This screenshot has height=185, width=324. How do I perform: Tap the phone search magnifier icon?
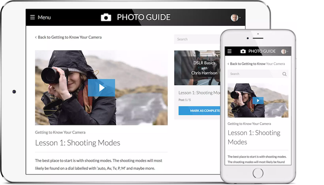[284, 74]
